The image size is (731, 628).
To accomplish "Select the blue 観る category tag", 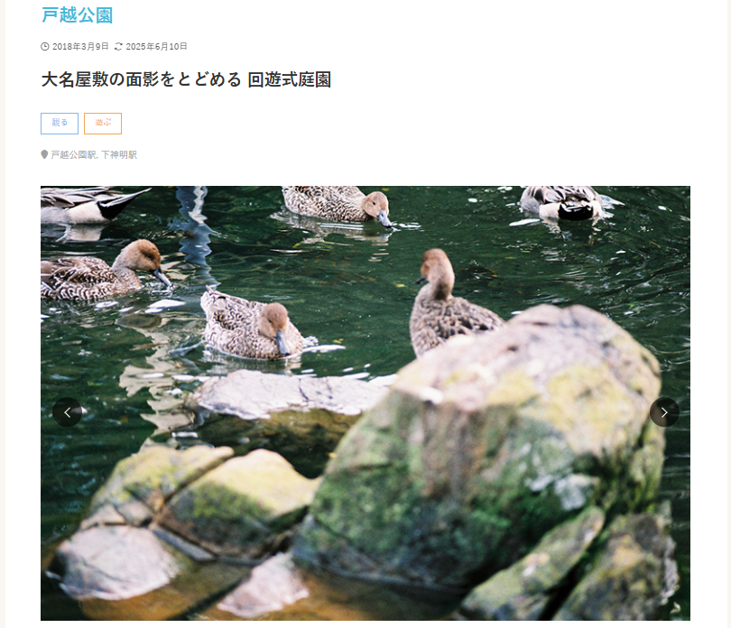I will (60, 123).
